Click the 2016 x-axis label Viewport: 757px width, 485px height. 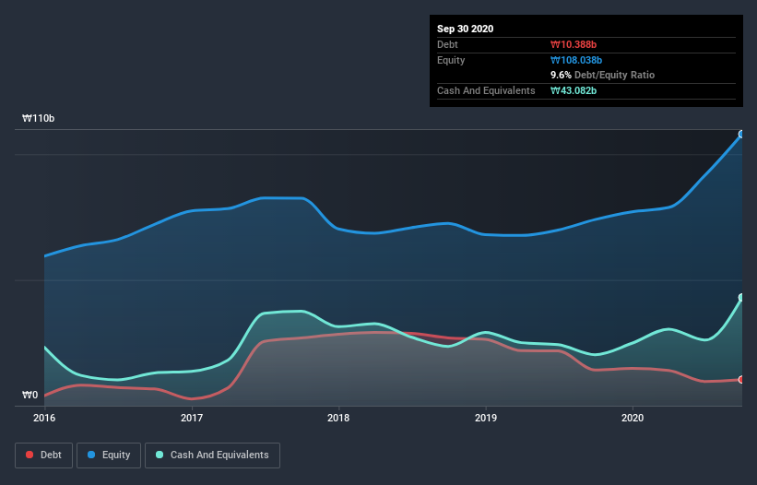(44, 418)
